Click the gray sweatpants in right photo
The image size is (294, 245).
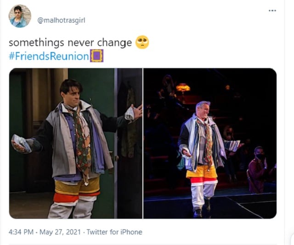203,196
